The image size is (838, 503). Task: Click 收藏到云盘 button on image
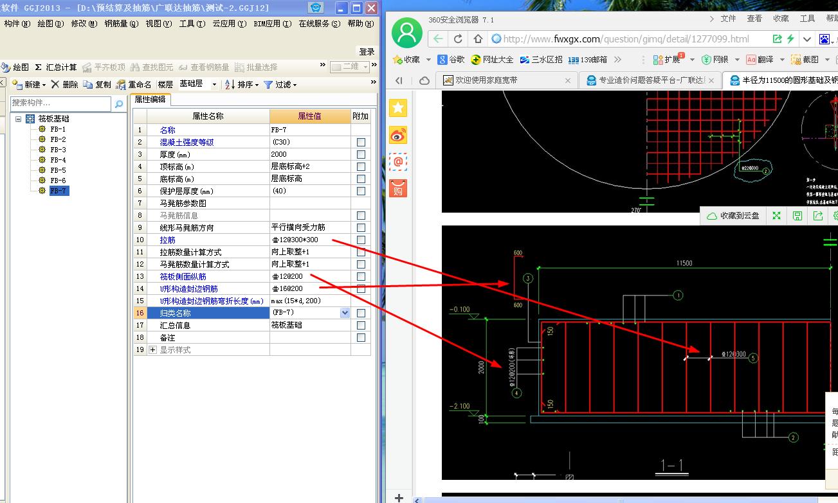click(733, 216)
